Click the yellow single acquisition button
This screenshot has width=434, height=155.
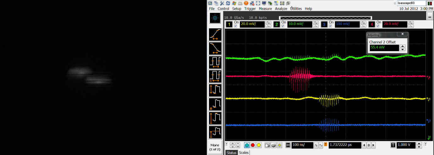(259, 145)
